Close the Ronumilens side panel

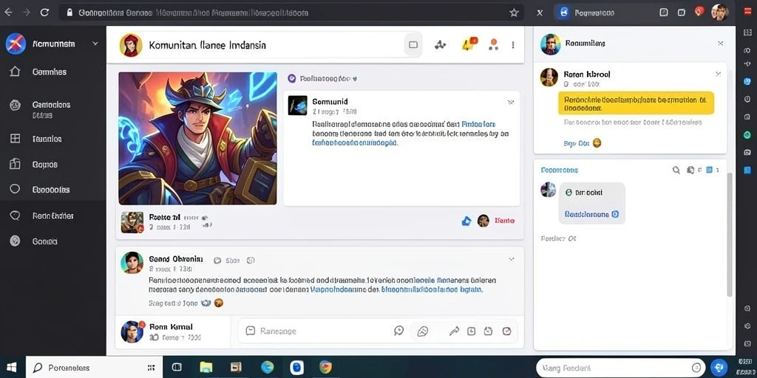tap(720, 44)
